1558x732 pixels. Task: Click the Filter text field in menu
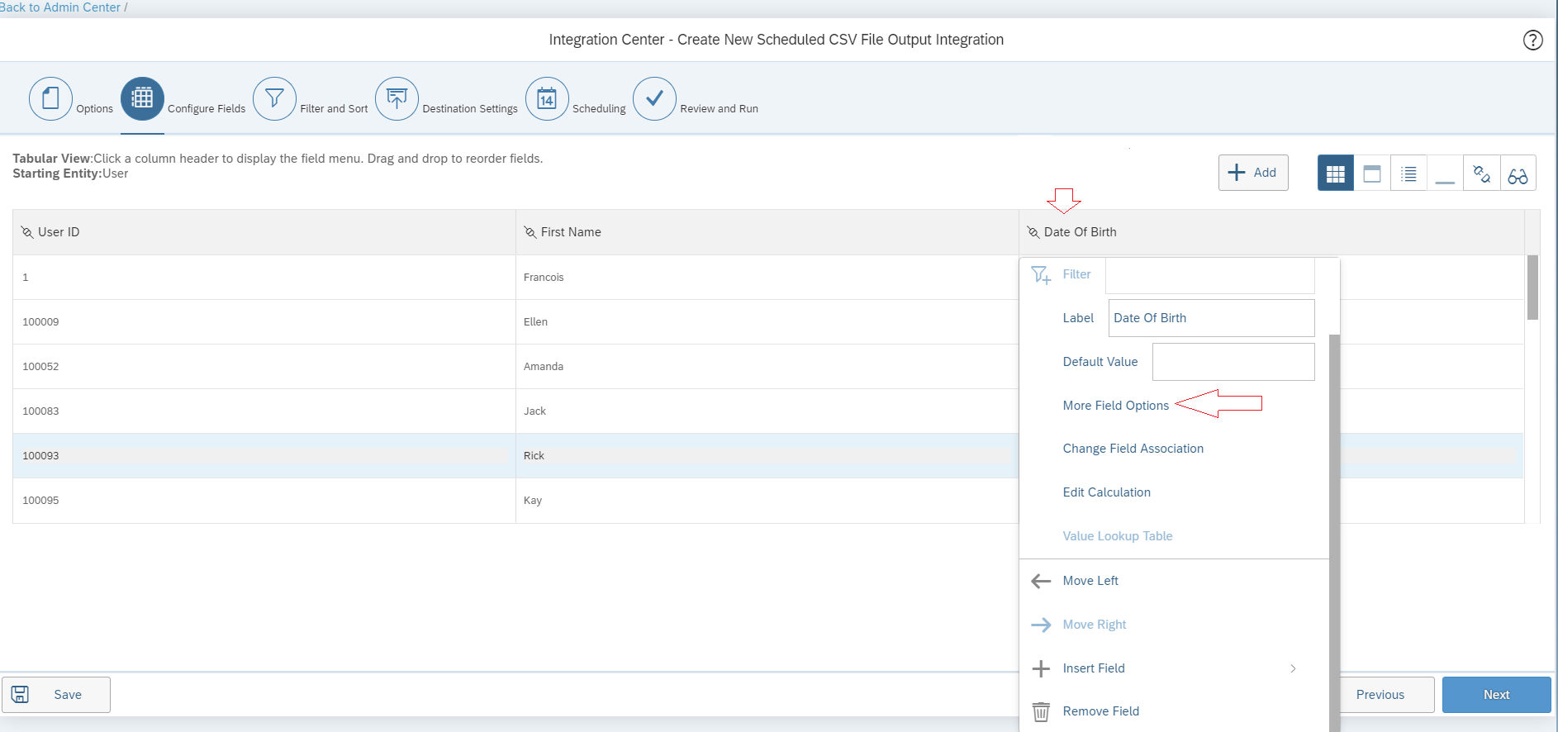(x=1210, y=275)
